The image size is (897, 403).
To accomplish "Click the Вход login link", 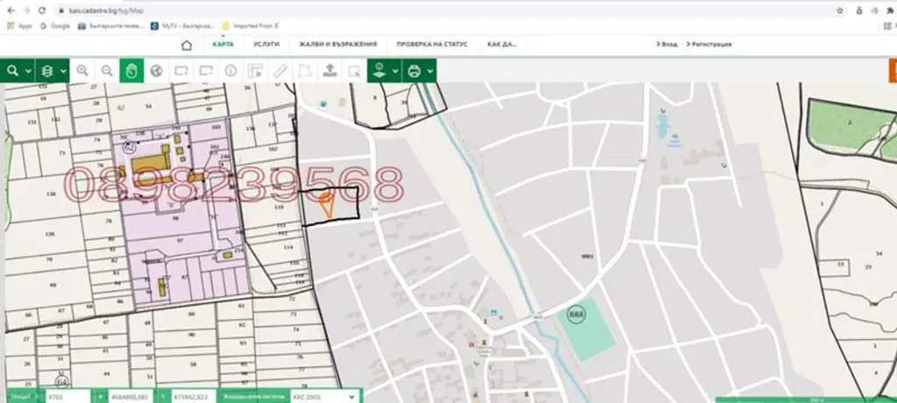I will [667, 44].
